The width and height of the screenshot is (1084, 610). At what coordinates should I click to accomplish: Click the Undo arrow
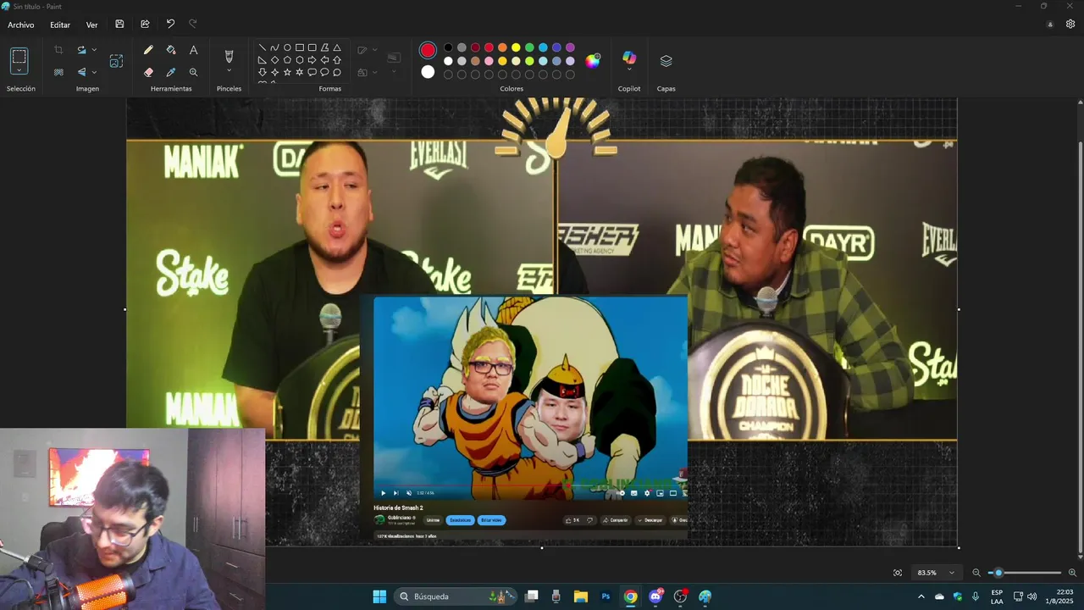(170, 24)
